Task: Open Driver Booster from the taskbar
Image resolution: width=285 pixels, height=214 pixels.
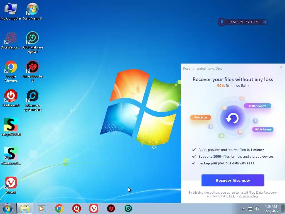Action: tap(111, 208)
